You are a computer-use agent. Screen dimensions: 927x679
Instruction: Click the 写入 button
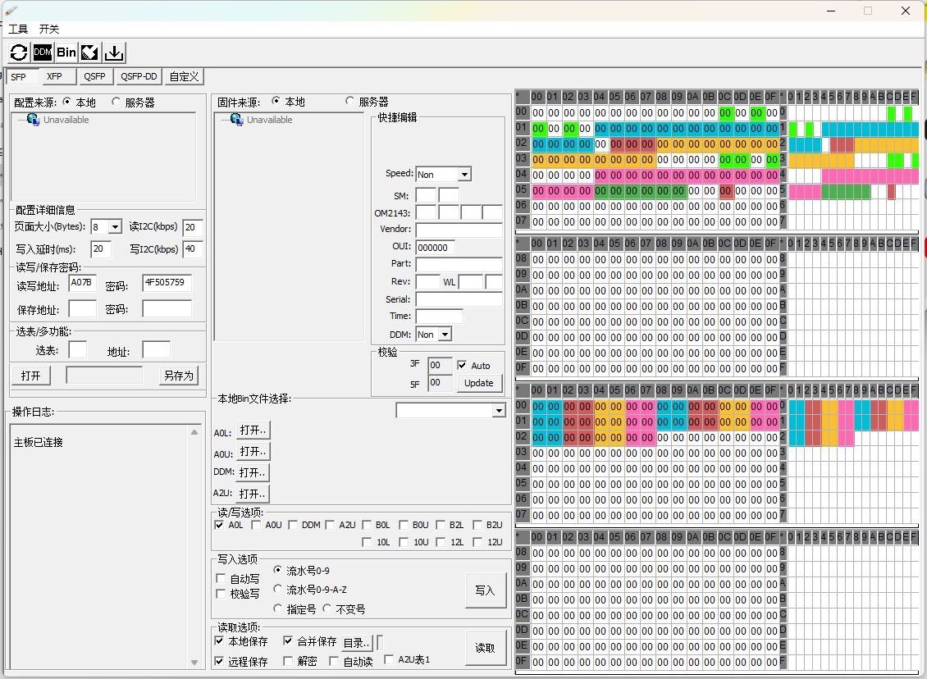(x=485, y=590)
